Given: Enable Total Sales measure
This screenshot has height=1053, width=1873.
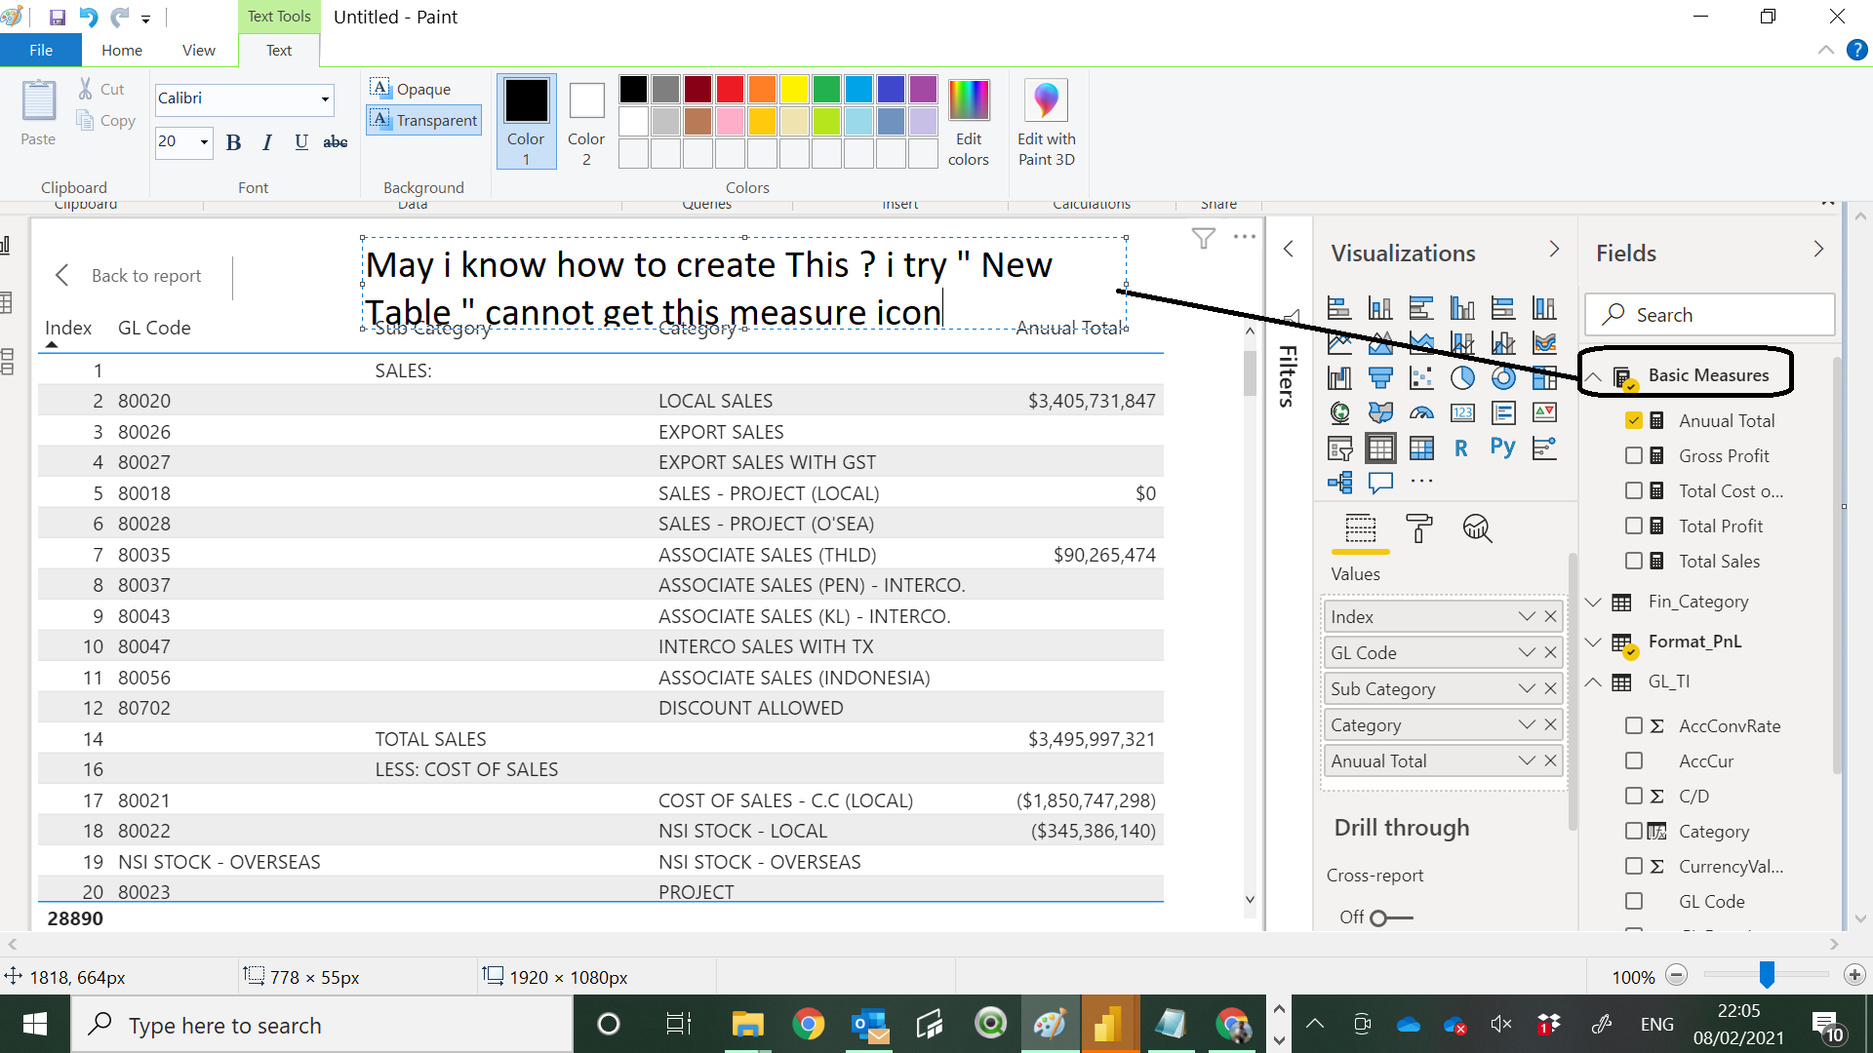Looking at the screenshot, I should (1634, 561).
